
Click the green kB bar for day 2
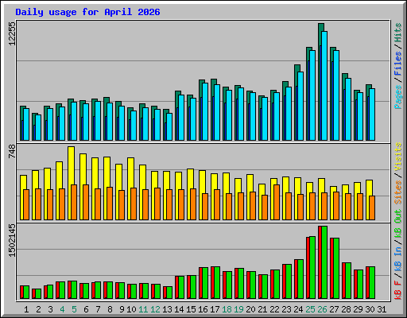(x=38, y=294)
